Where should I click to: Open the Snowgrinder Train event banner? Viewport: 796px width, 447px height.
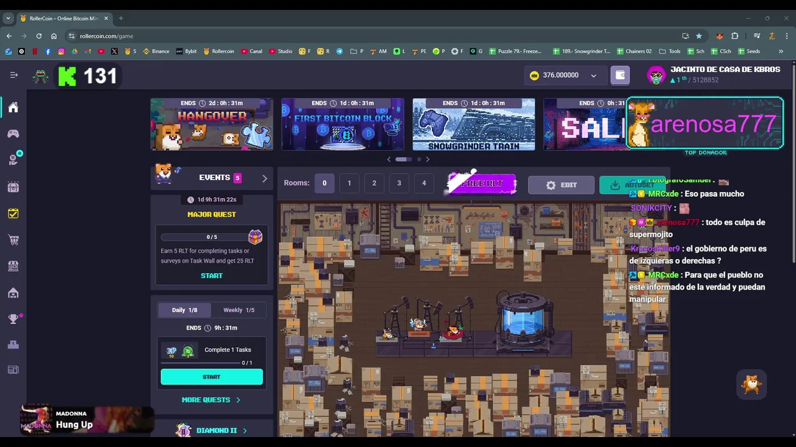(x=474, y=124)
